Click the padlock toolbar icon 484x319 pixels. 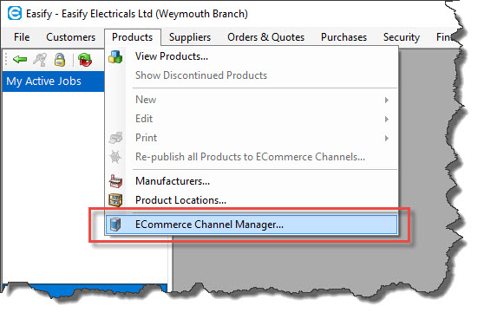(x=60, y=60)
